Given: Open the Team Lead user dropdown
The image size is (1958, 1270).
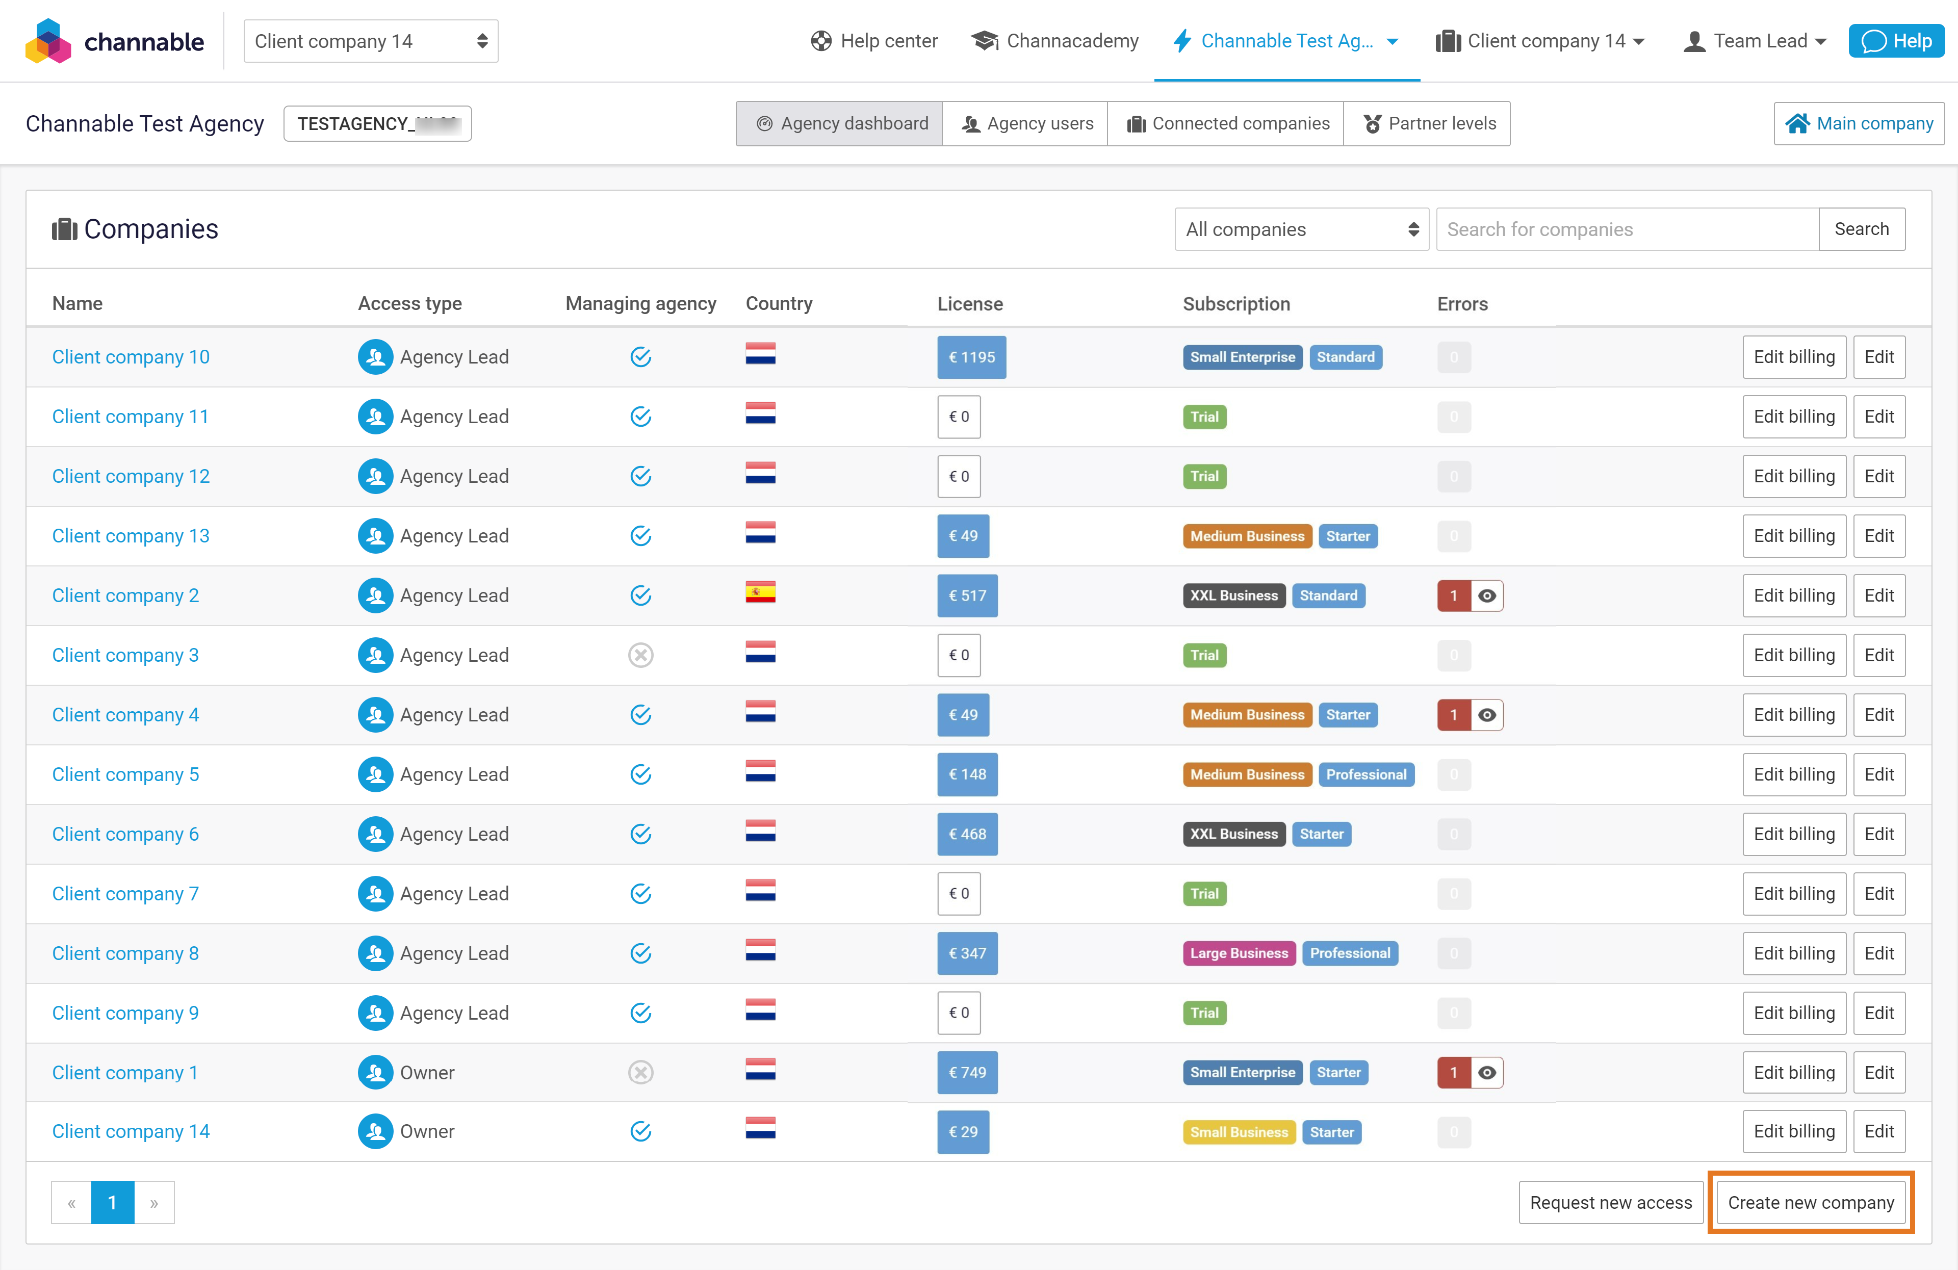Looking at the screenshot, I should pyautogui.click(x=1755, y=41).
